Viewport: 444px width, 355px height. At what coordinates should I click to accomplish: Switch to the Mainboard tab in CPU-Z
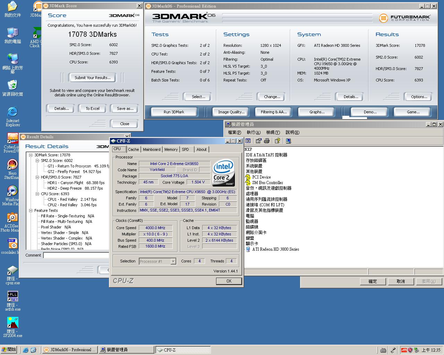point(152,149)
